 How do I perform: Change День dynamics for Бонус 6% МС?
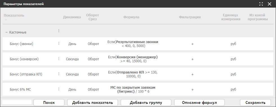(72, 90)
